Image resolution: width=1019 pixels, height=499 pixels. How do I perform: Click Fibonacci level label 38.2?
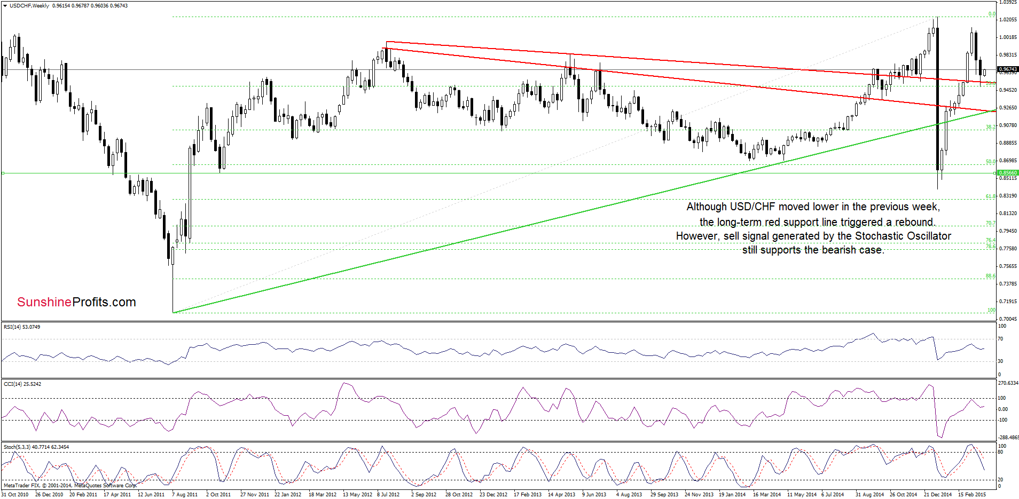tap(990, 127)
